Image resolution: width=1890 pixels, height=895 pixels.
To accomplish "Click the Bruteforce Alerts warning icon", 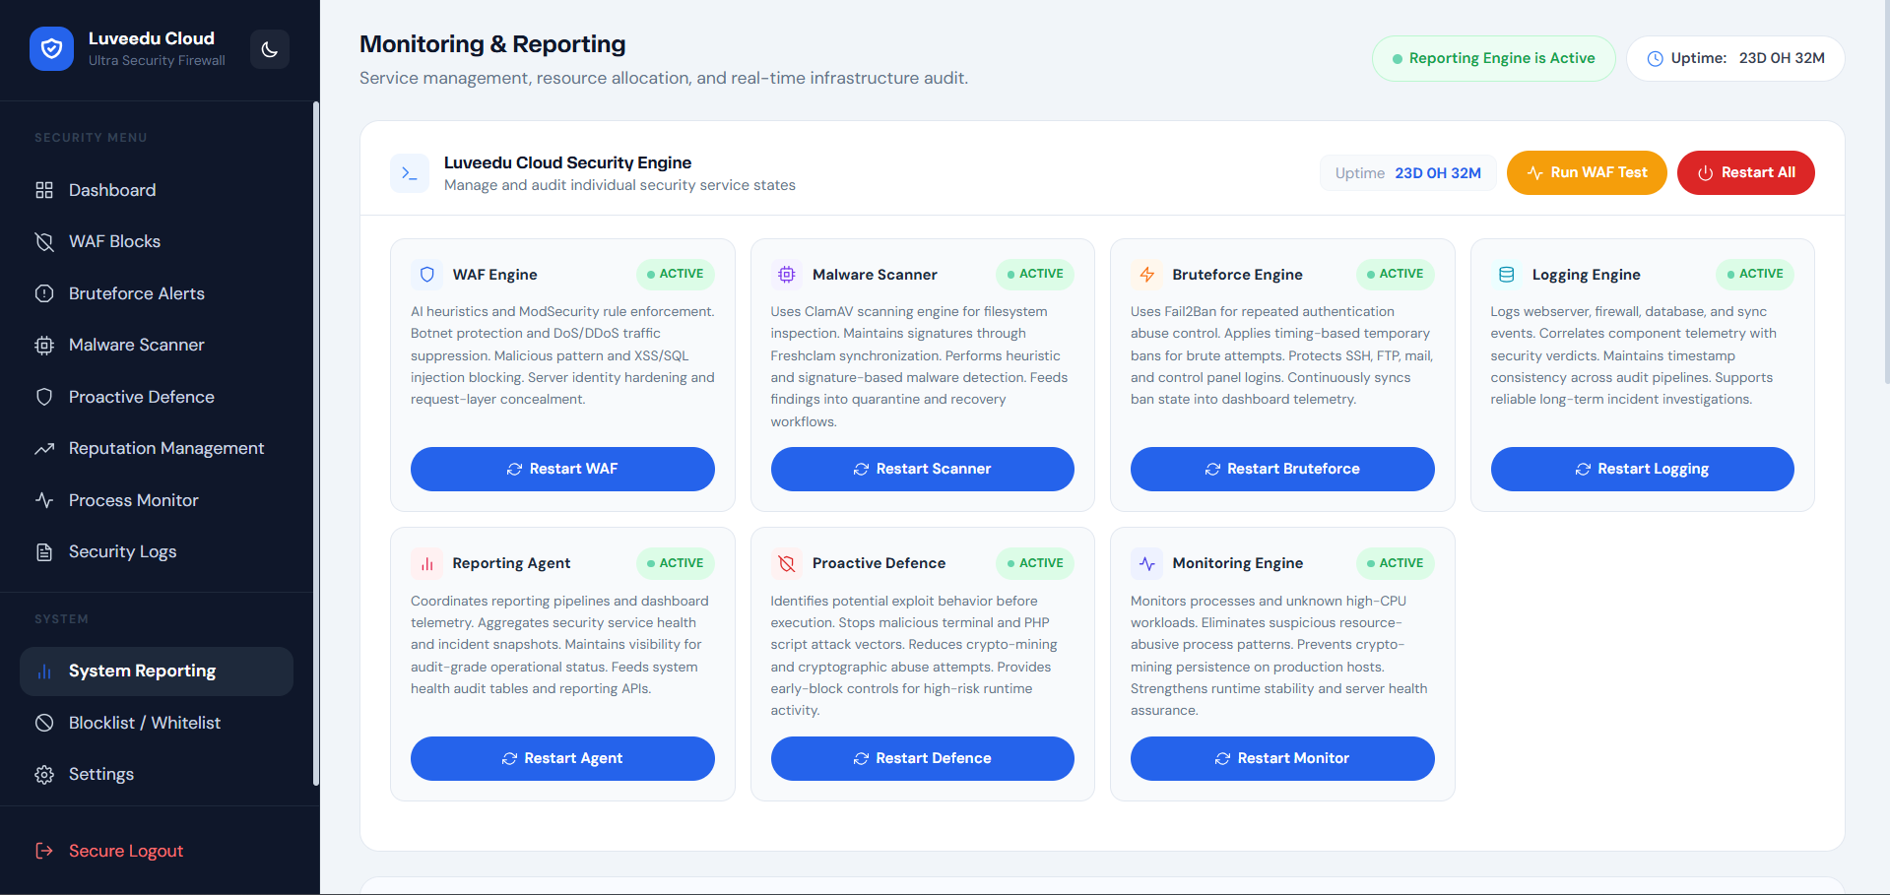I will coord(44,293).
